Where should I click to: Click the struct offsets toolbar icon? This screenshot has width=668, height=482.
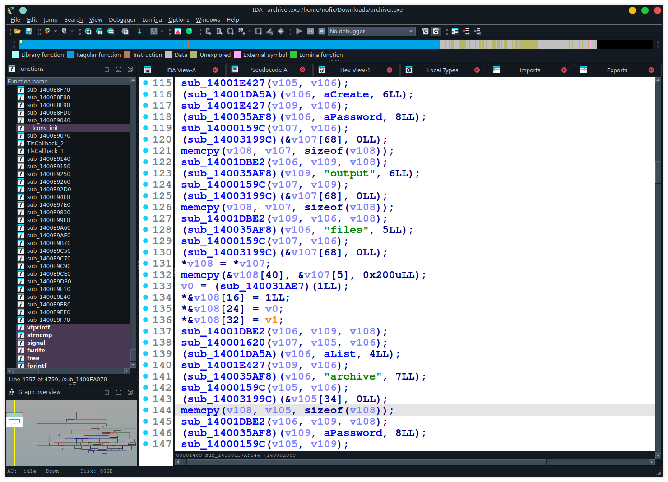click(241, 31)
